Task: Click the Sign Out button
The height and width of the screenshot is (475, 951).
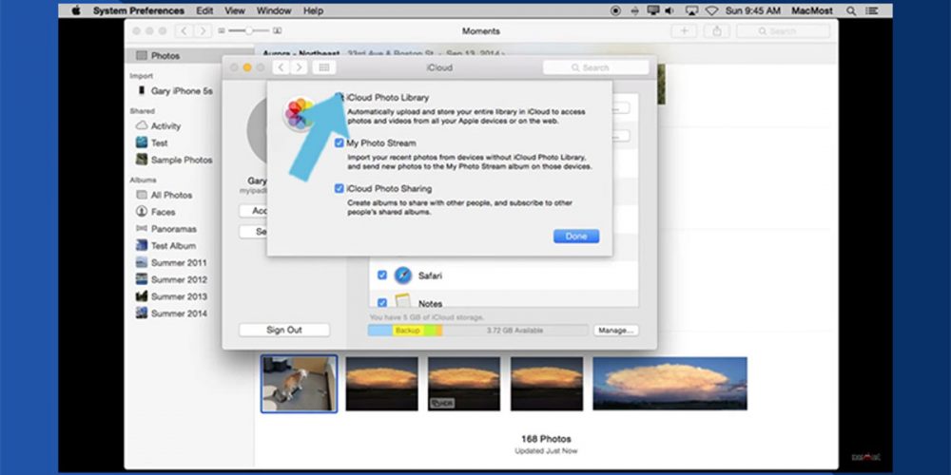Action: [283, 330]
